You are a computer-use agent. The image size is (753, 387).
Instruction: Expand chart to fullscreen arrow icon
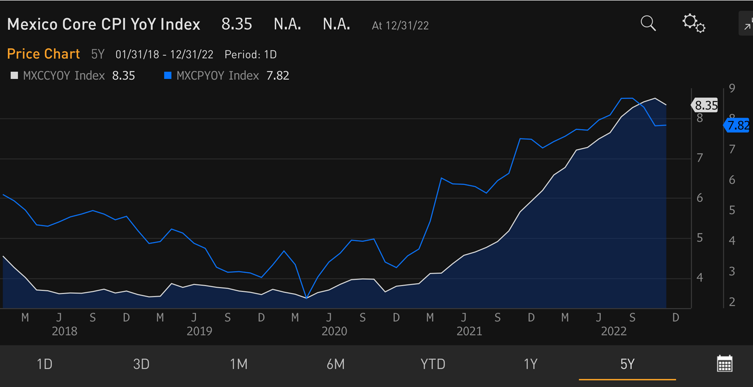747,24
